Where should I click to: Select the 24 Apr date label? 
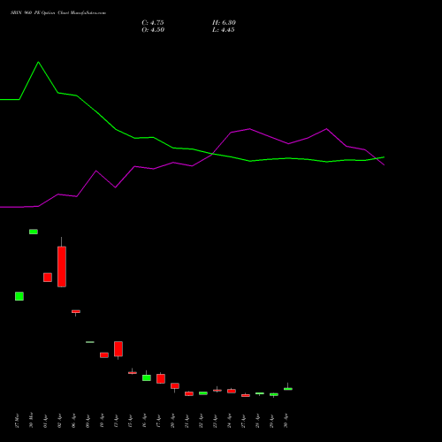coord(229,421)
